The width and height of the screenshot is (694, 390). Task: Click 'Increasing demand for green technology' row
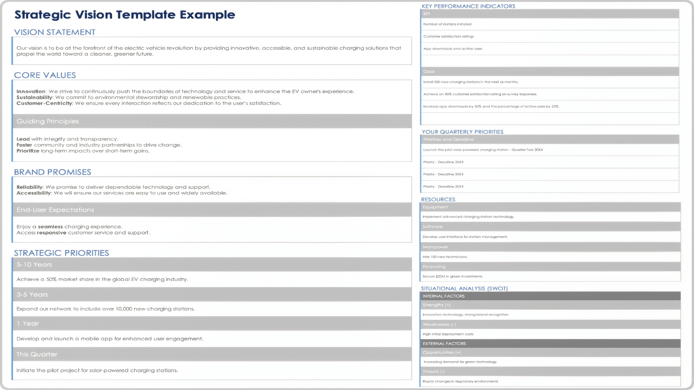(550, 362)
